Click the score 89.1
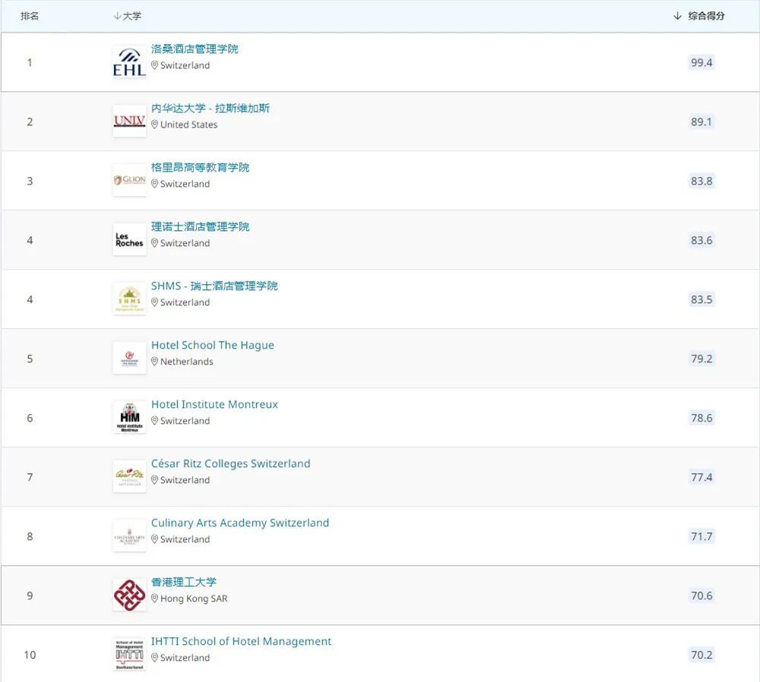 (x=701, y=122)
